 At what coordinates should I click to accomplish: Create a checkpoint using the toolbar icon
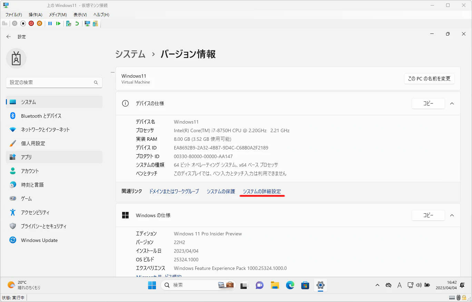coord(69,23)
